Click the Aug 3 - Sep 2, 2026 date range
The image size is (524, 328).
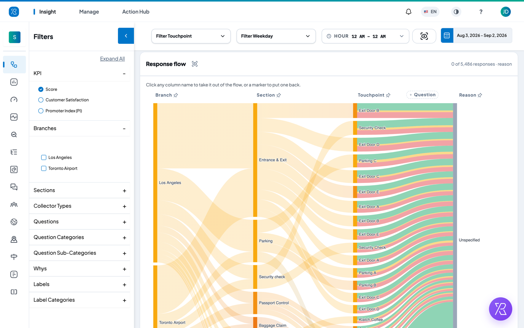tap(482, 35)
